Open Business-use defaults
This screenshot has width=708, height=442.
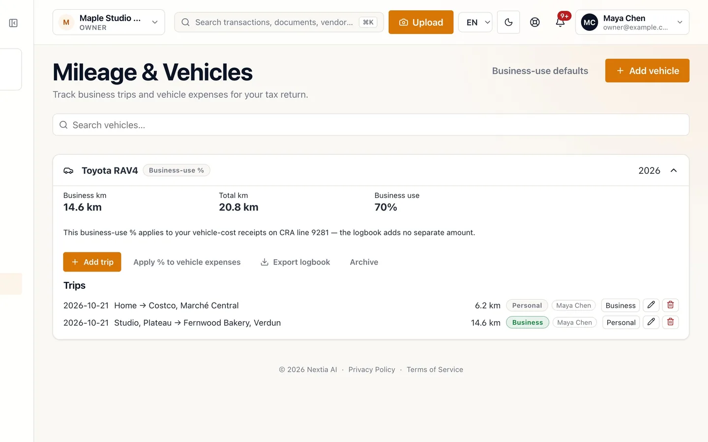click(540, 71)
